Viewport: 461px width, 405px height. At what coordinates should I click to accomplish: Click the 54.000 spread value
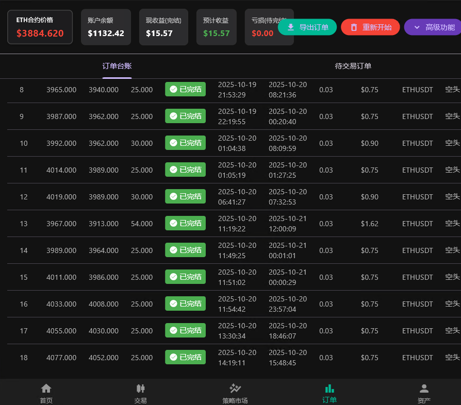pyautogui.click(x=142, y=224)
